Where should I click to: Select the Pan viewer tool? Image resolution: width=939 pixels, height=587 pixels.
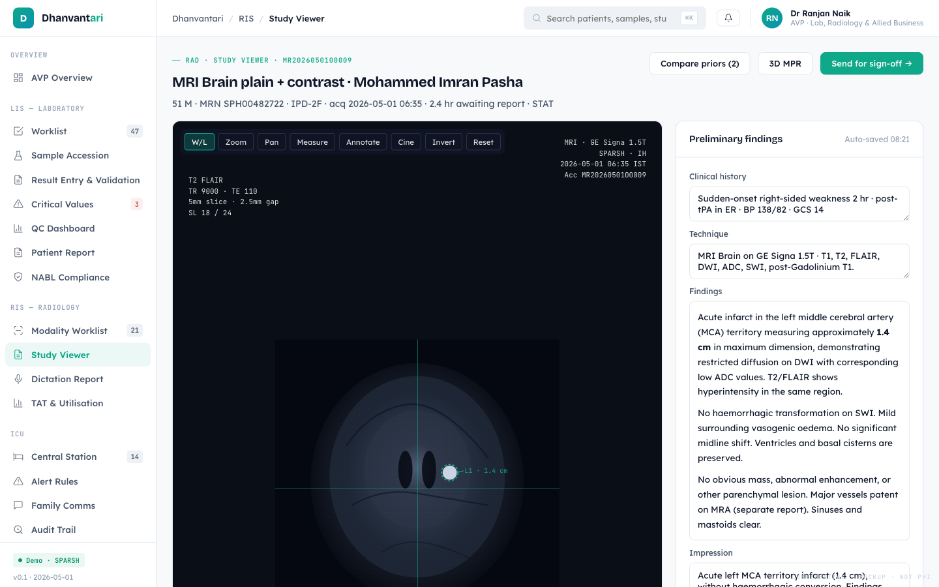click(272, 142)
